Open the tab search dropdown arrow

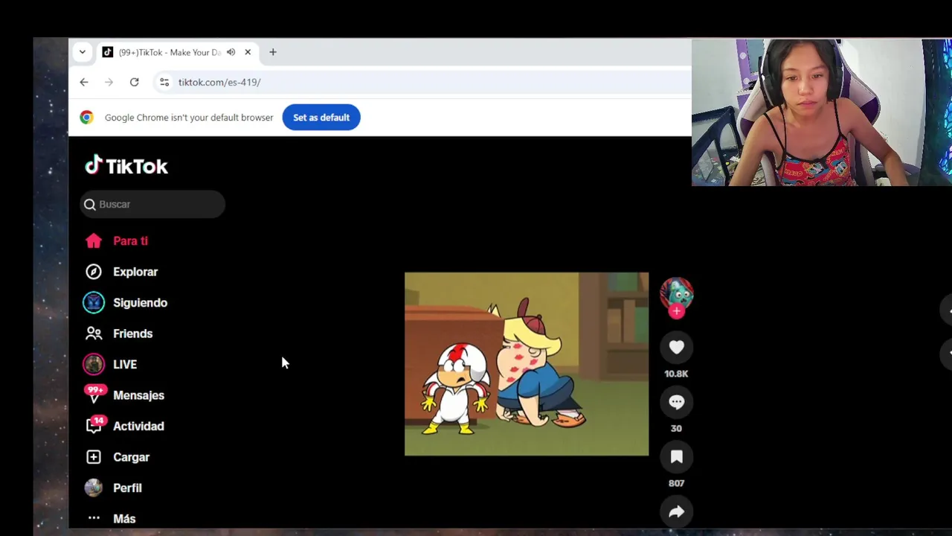83,52
